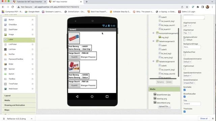Expand the Layout palette section
Image resolution: width=216 pixels, height=121 pixels.
(x=19, y=95)
